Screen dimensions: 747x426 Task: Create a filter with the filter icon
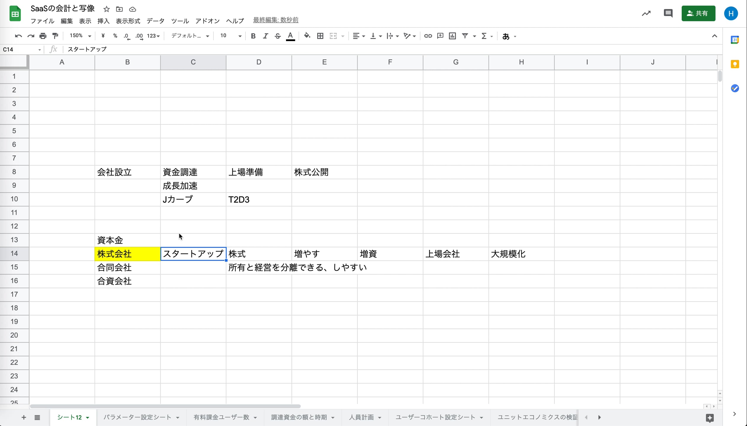click(x=465, y=36)
